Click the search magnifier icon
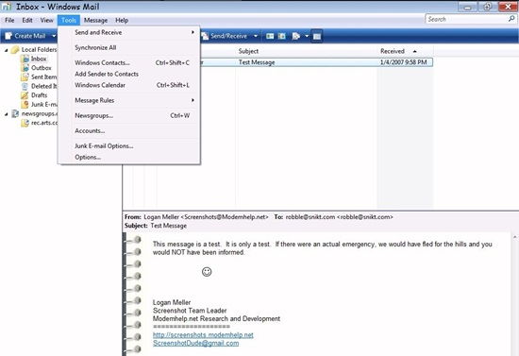The height and width of the screenshot is (356, 519). coord(511,19)
